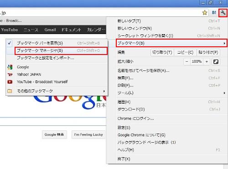228x169 pixels.
Task: Click the I'm Feeling Lucky button
Action: coord(88,134)
